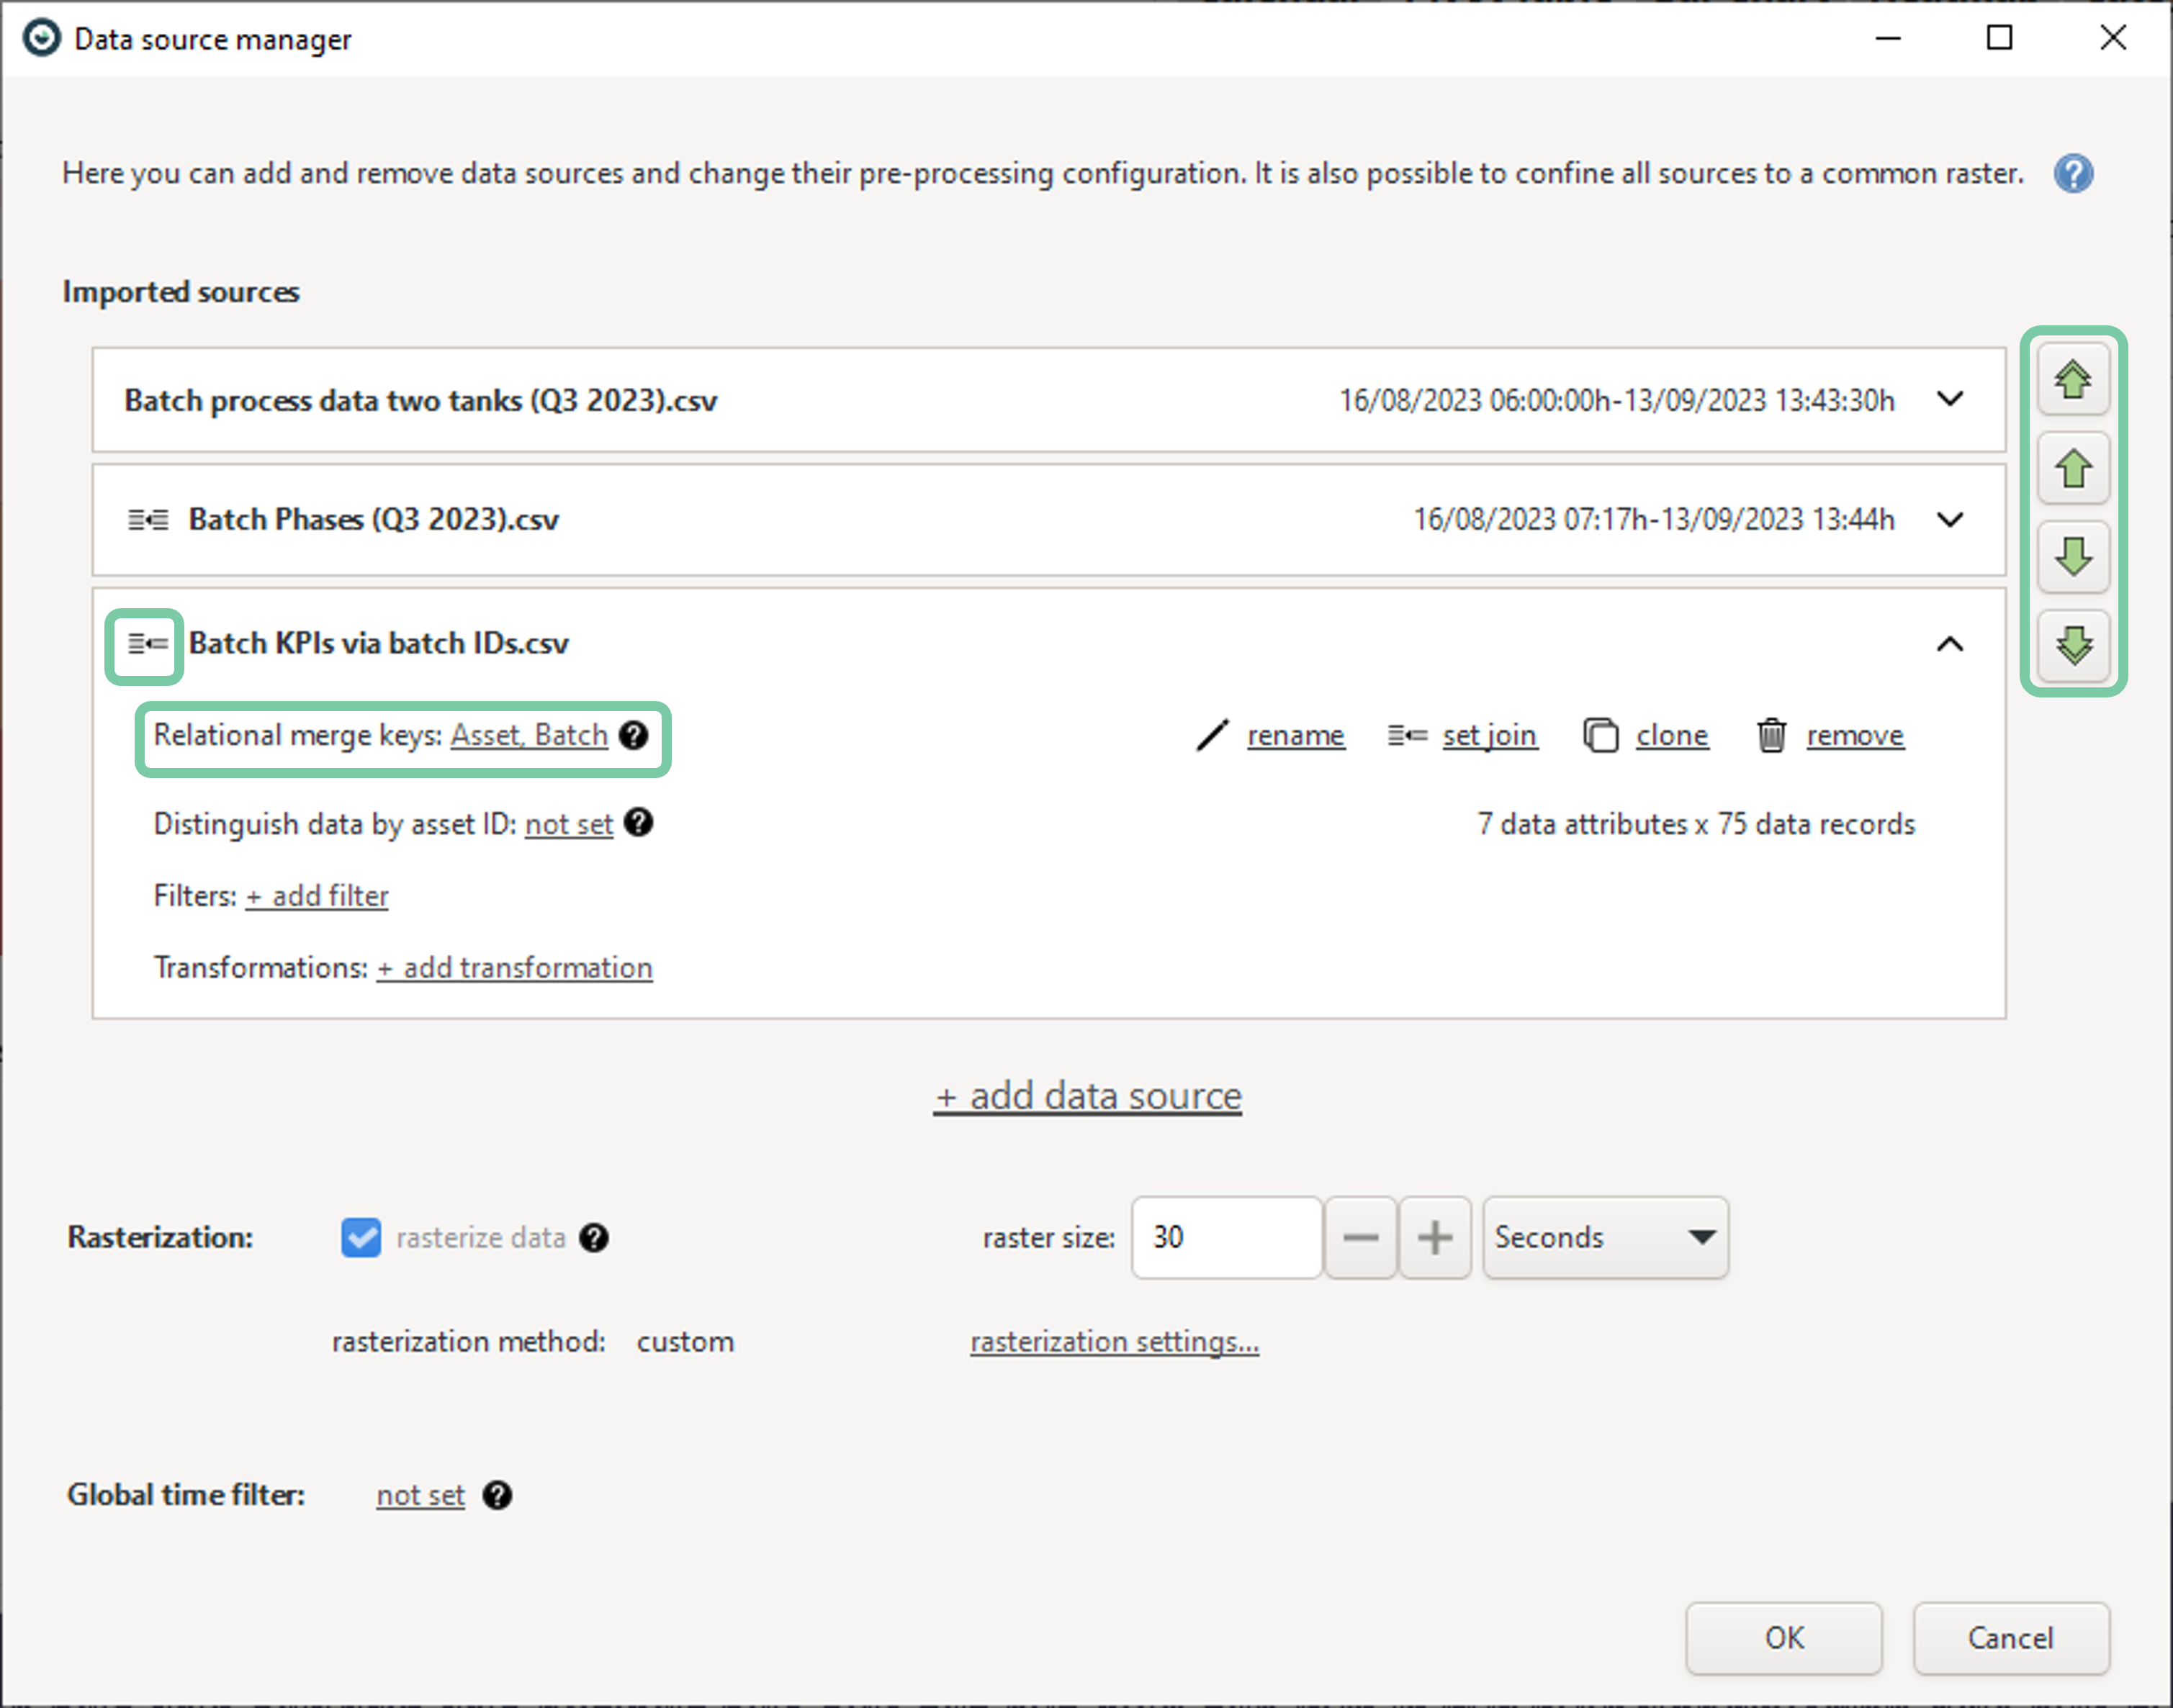Show help for global time filter
This screenshot has height=1708, width=2173.
click(x=498, y=1495)
